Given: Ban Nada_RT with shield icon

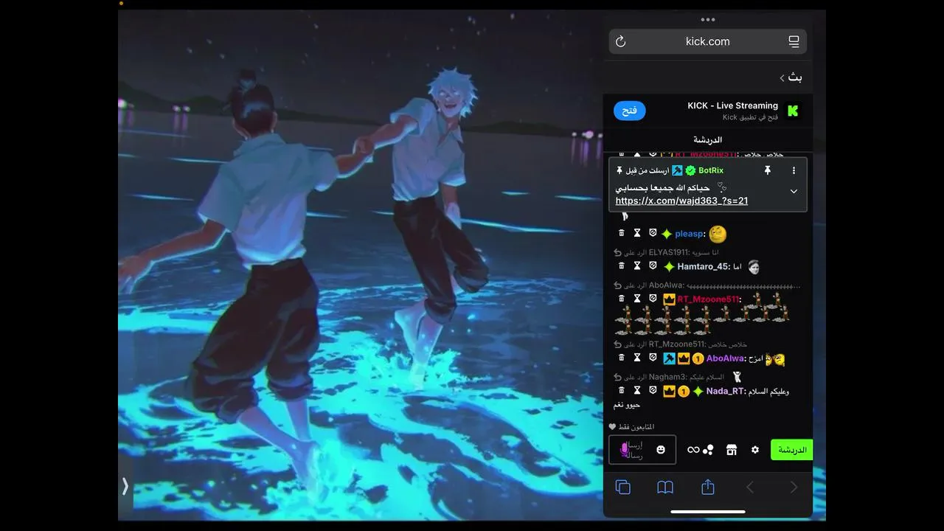Looking at the screenshot, I should point(653,390).
